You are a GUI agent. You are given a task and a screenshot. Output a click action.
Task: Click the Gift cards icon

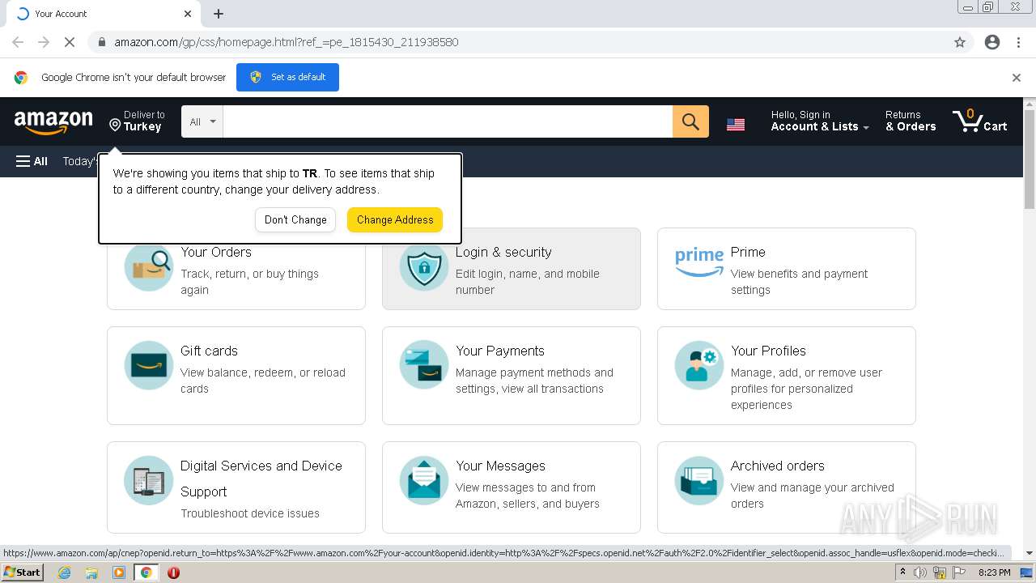[x=149, y=365]
